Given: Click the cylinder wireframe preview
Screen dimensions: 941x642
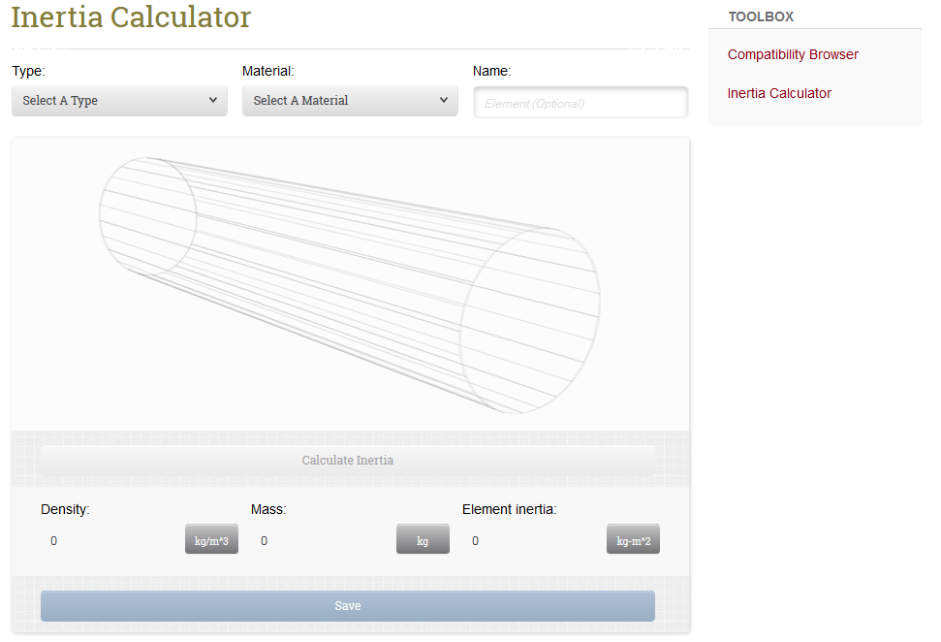Looking at the screenshot, I should [x=350, y=285].
